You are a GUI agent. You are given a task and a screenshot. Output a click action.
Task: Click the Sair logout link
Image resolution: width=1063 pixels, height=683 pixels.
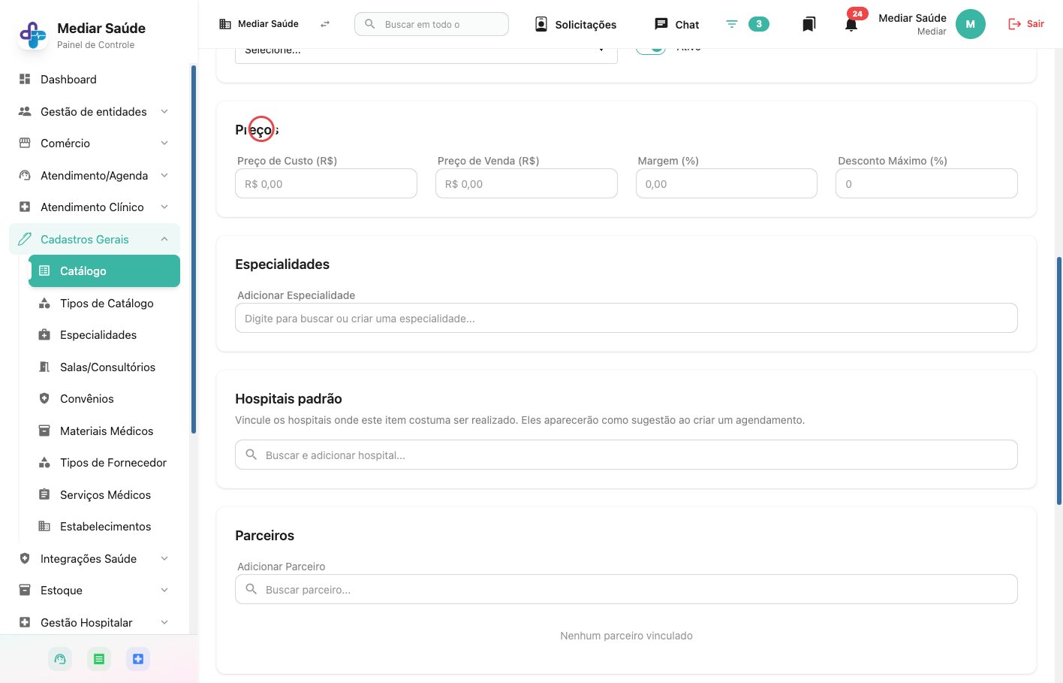pos(1026,24)
